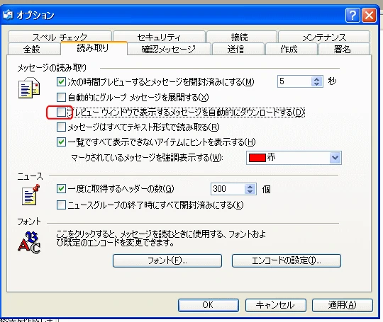Image resolution: width=383 pixels, height=322 pixels.
Task: Switch to the スペル チェック tab
Action: (60, 37)
